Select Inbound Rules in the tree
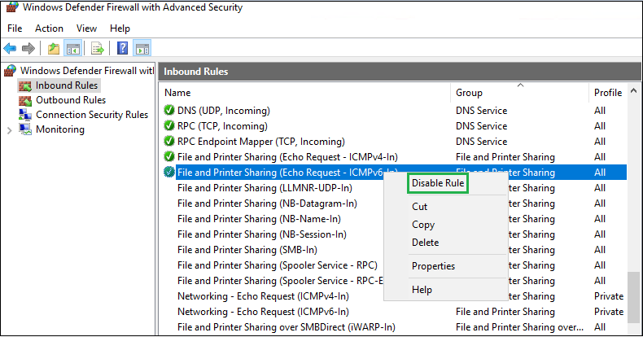The image size is (643, 337). (66, 85)
